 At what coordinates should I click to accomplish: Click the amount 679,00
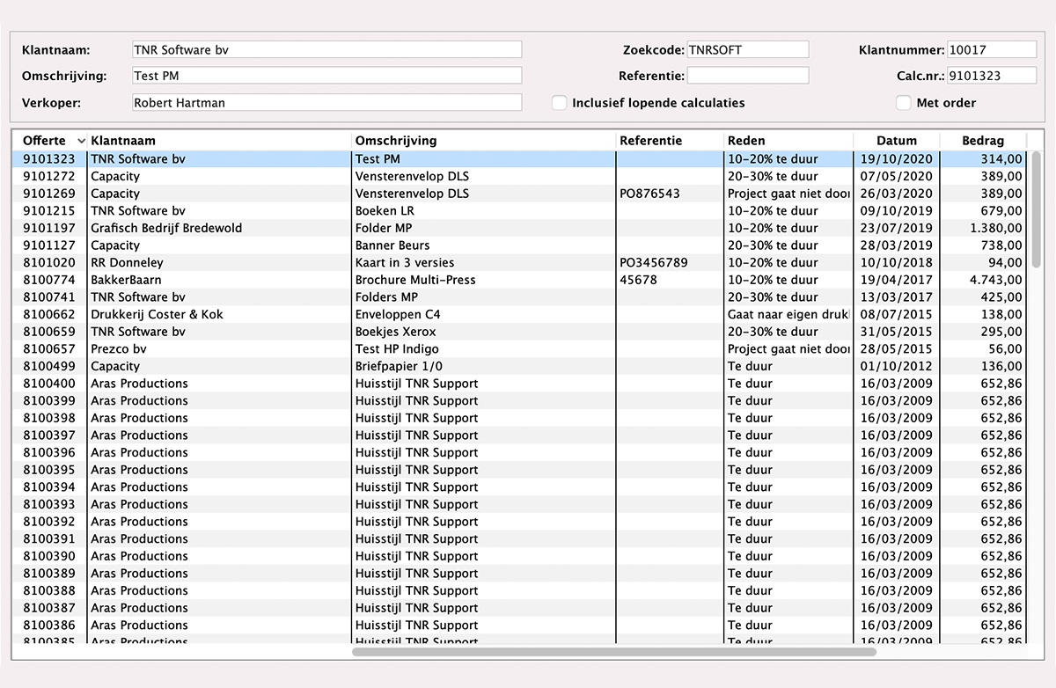(x=1002, y=211)
